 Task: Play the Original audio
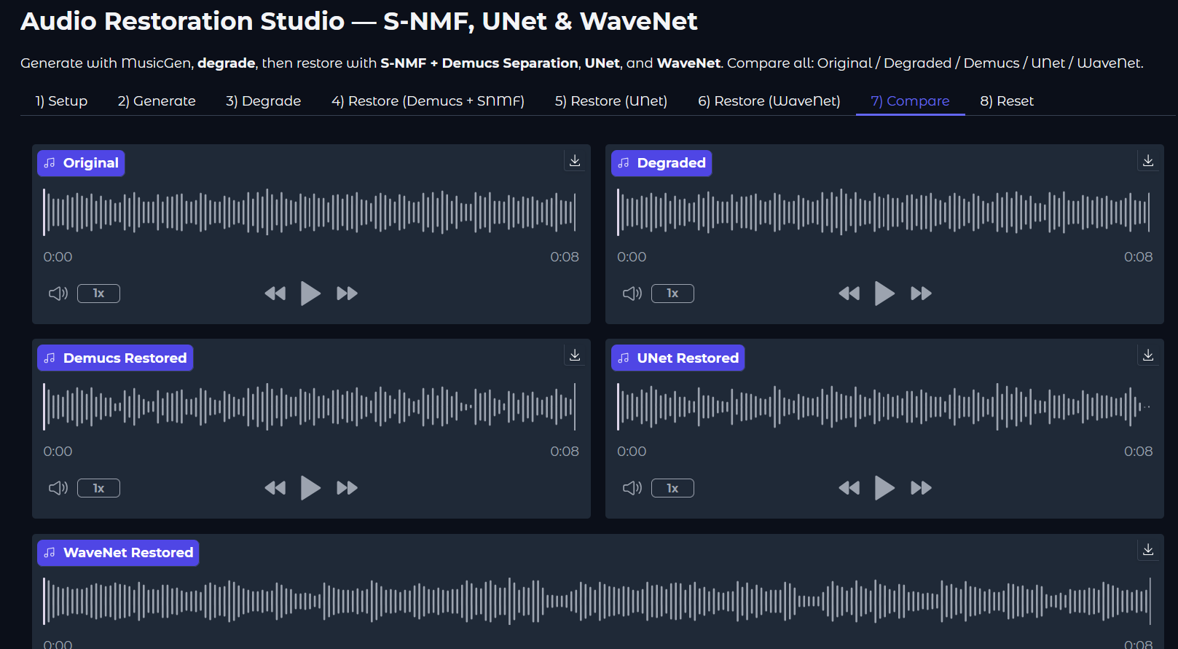point(311,294)
